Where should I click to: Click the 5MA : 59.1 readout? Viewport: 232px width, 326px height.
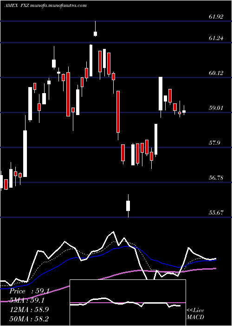[x=28, y=300]
